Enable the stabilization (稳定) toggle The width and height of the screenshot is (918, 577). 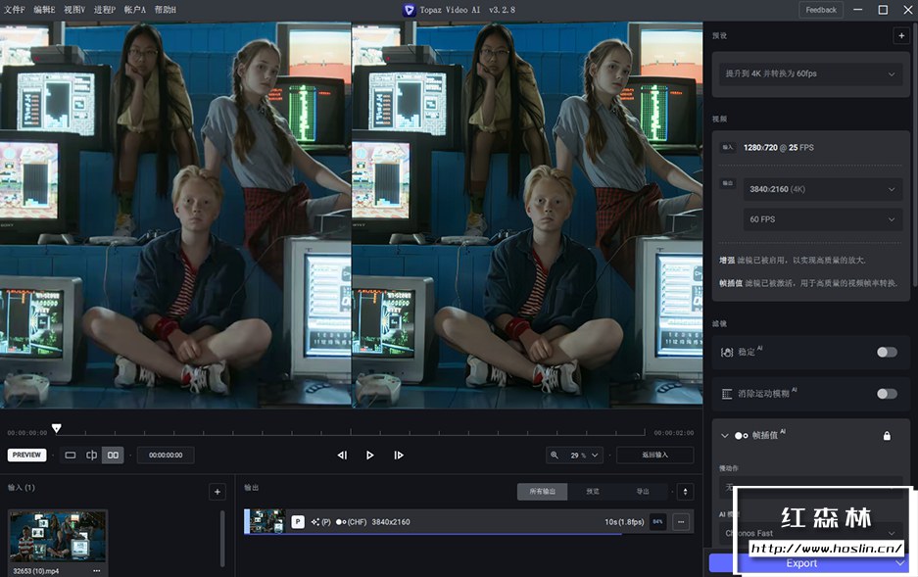pyautogui.click(x=886, y=352)
